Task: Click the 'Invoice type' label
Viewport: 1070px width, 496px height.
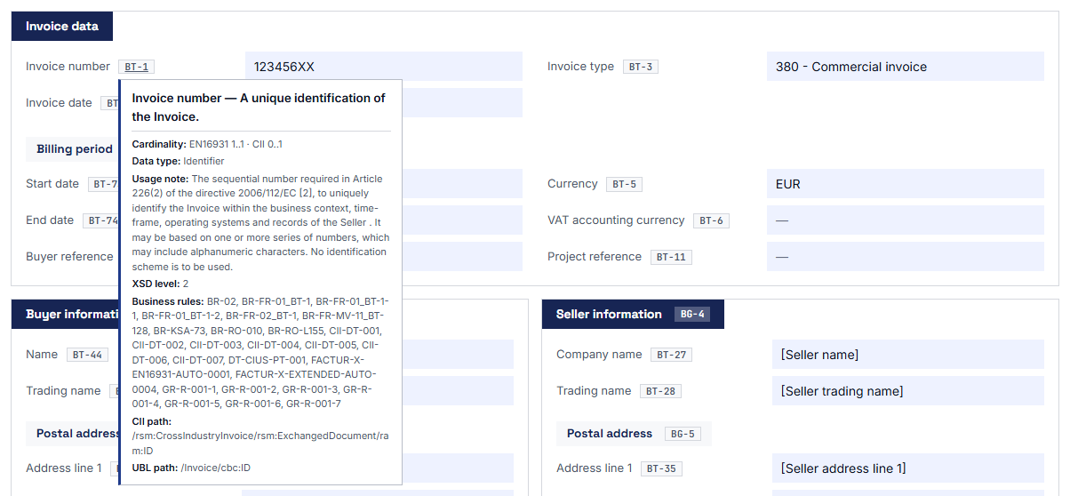Action: click(x=580, y=67)
